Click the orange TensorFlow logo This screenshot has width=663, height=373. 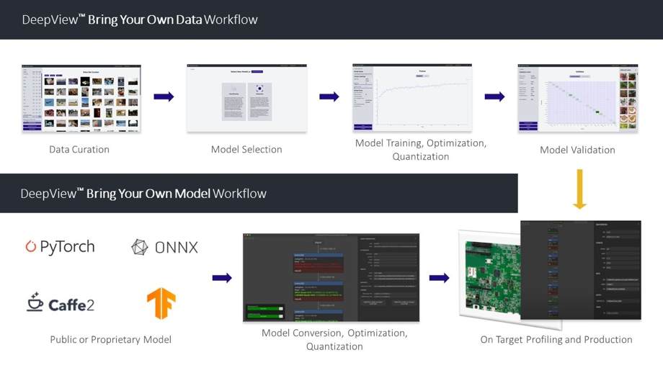point(161,303)
